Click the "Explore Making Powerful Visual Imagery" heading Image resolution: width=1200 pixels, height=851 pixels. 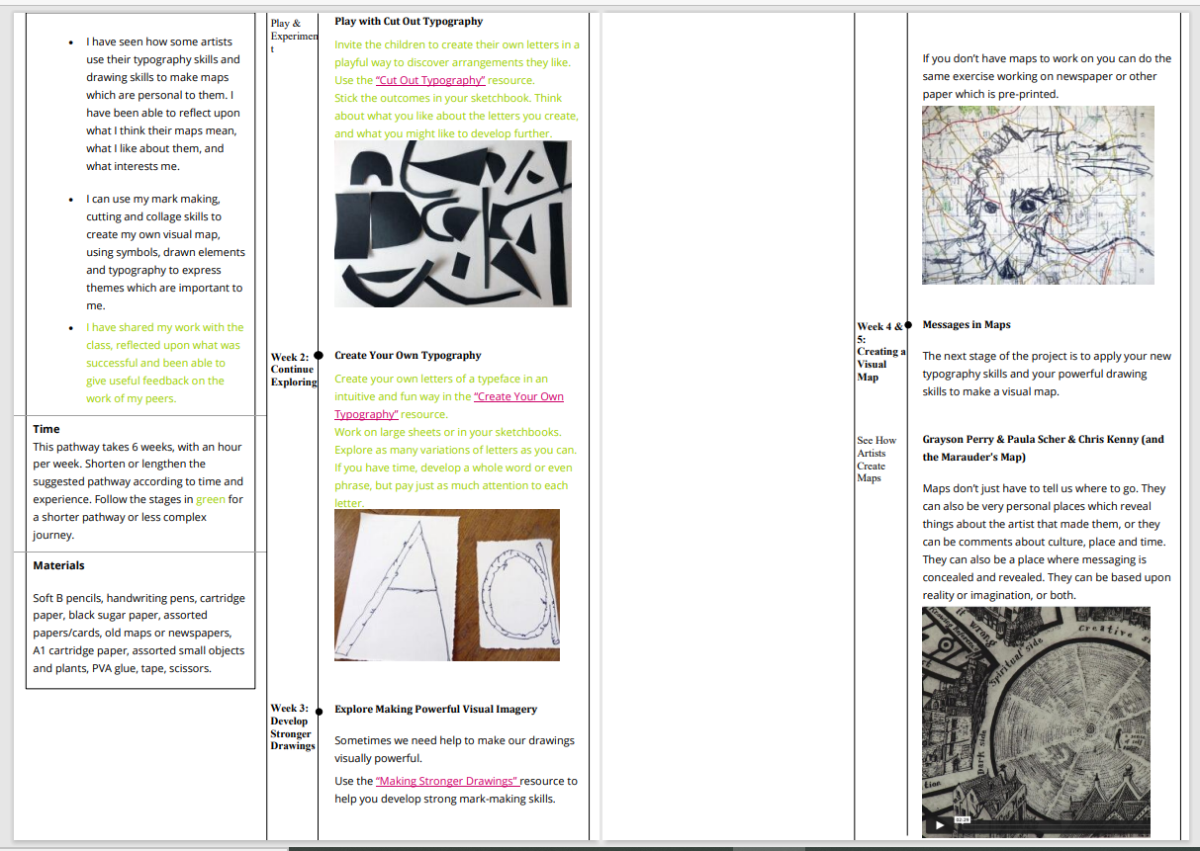tap(435, 709)
